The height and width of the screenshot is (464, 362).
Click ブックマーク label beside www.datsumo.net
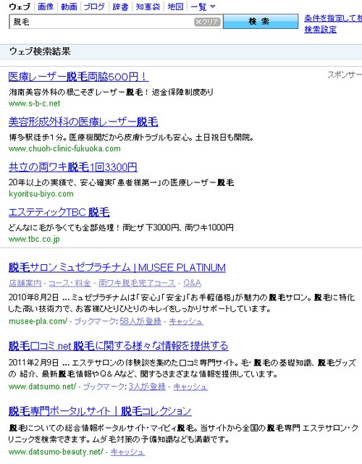pos(104,387)
